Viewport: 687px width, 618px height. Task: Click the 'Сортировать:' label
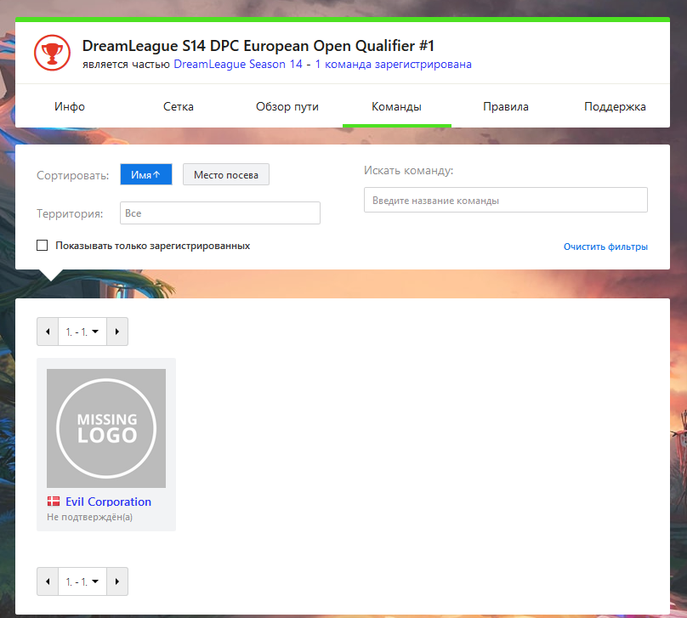point(73,175)
